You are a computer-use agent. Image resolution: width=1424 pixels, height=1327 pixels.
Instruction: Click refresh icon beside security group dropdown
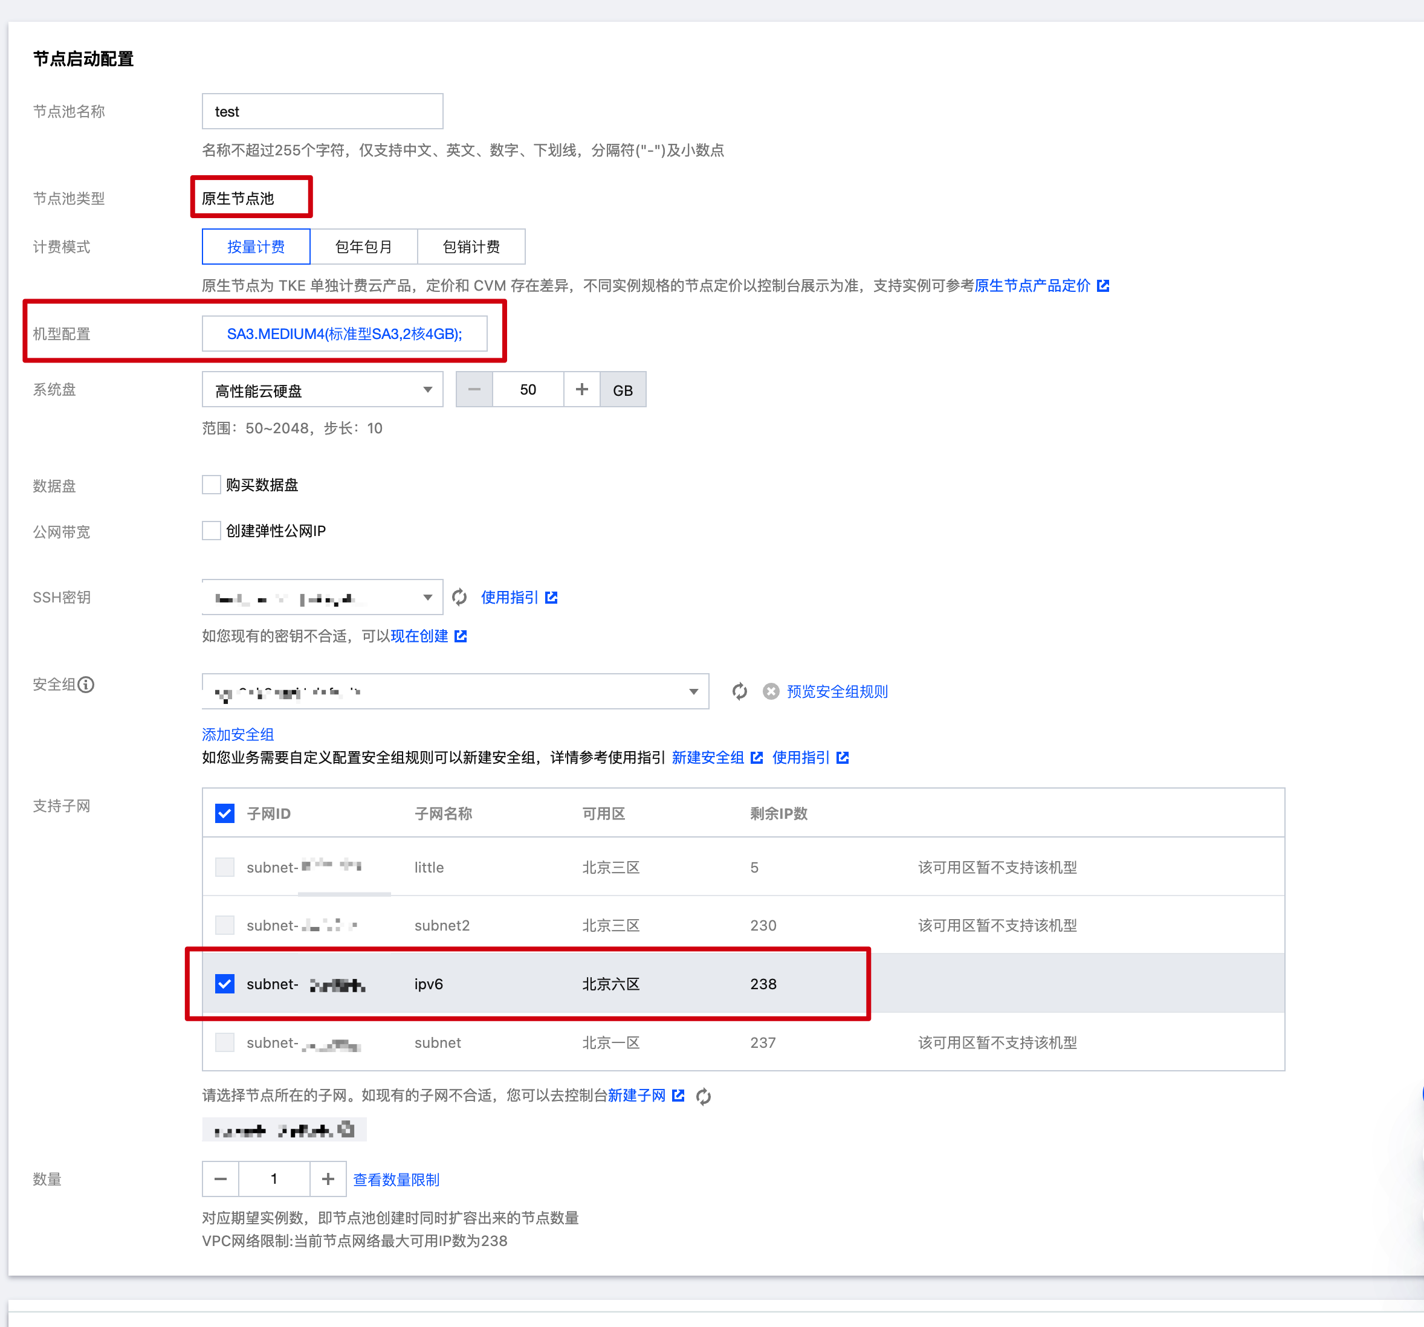[739, 691]
